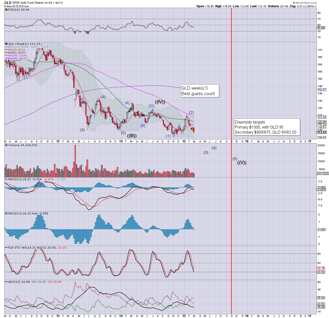This screenshot has height=318, width=329.
Task: Click the -0.050 tag in histogram panel
Action: [x=321, y=229]
